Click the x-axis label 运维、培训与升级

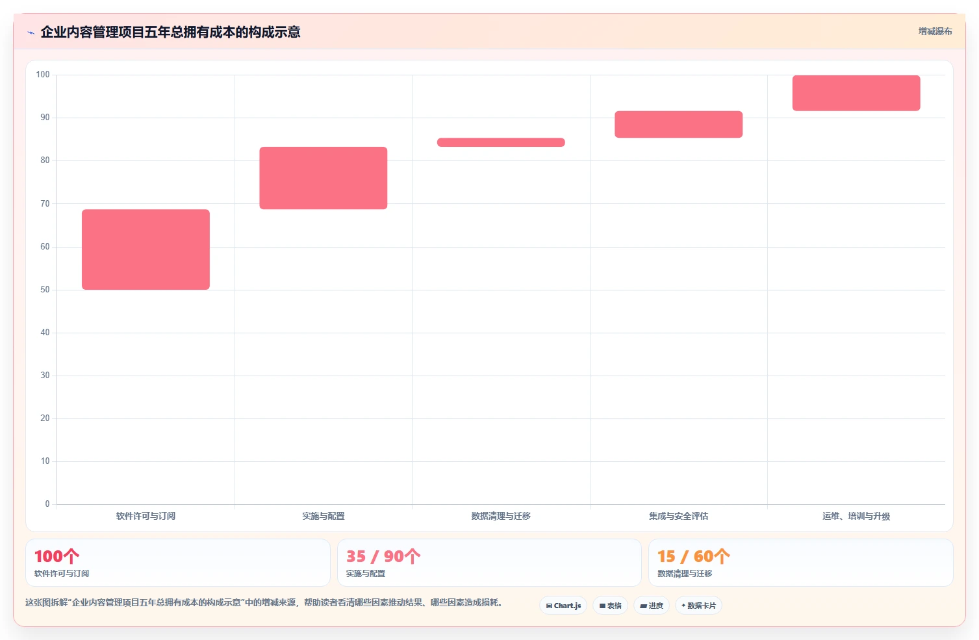click(x=856, y=516)
